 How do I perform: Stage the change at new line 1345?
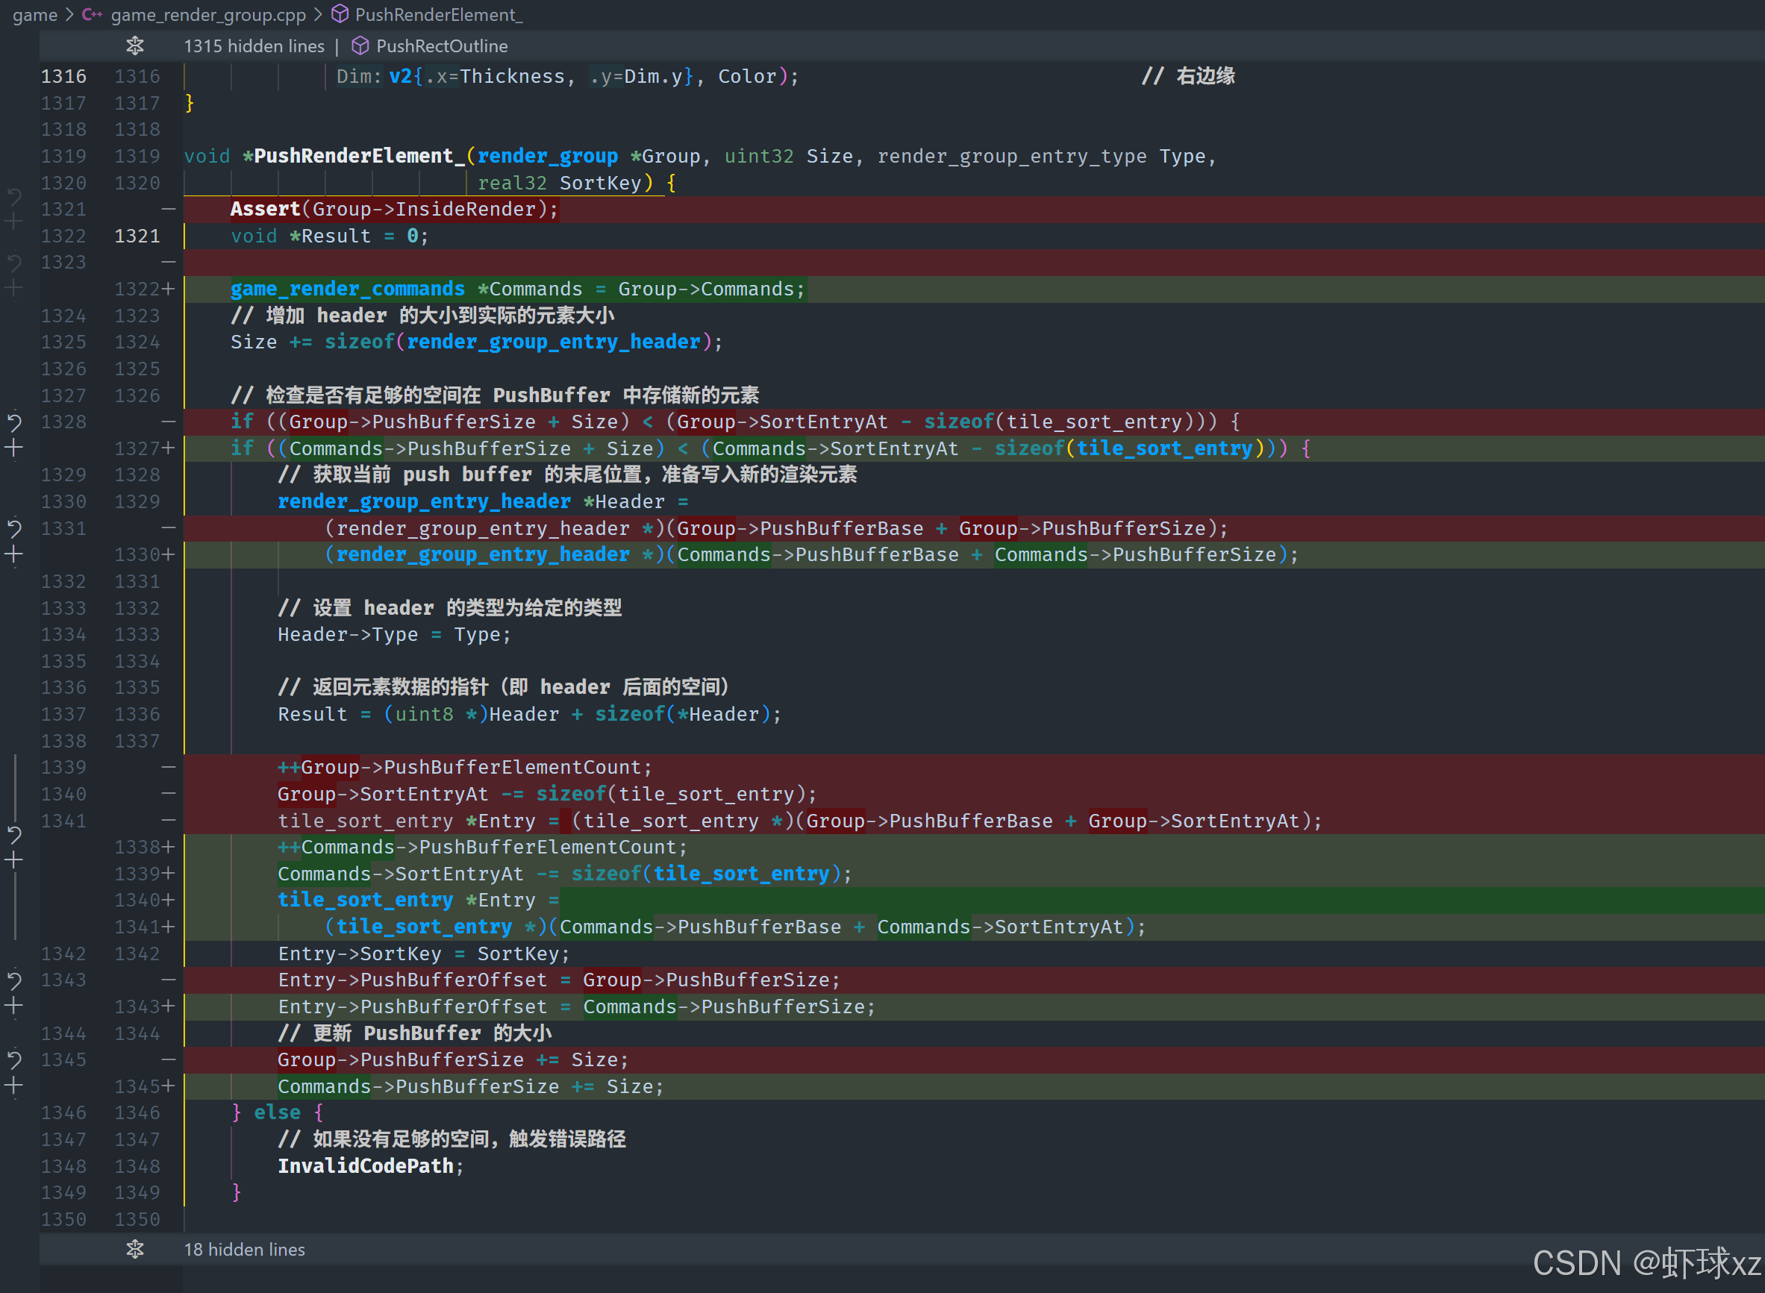(14, 1086)
